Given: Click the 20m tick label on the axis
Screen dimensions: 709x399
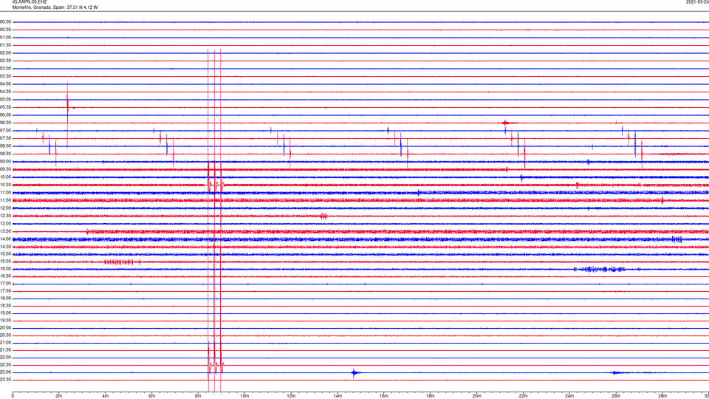Looking at the screenshot, I should (x=476, y=396).
